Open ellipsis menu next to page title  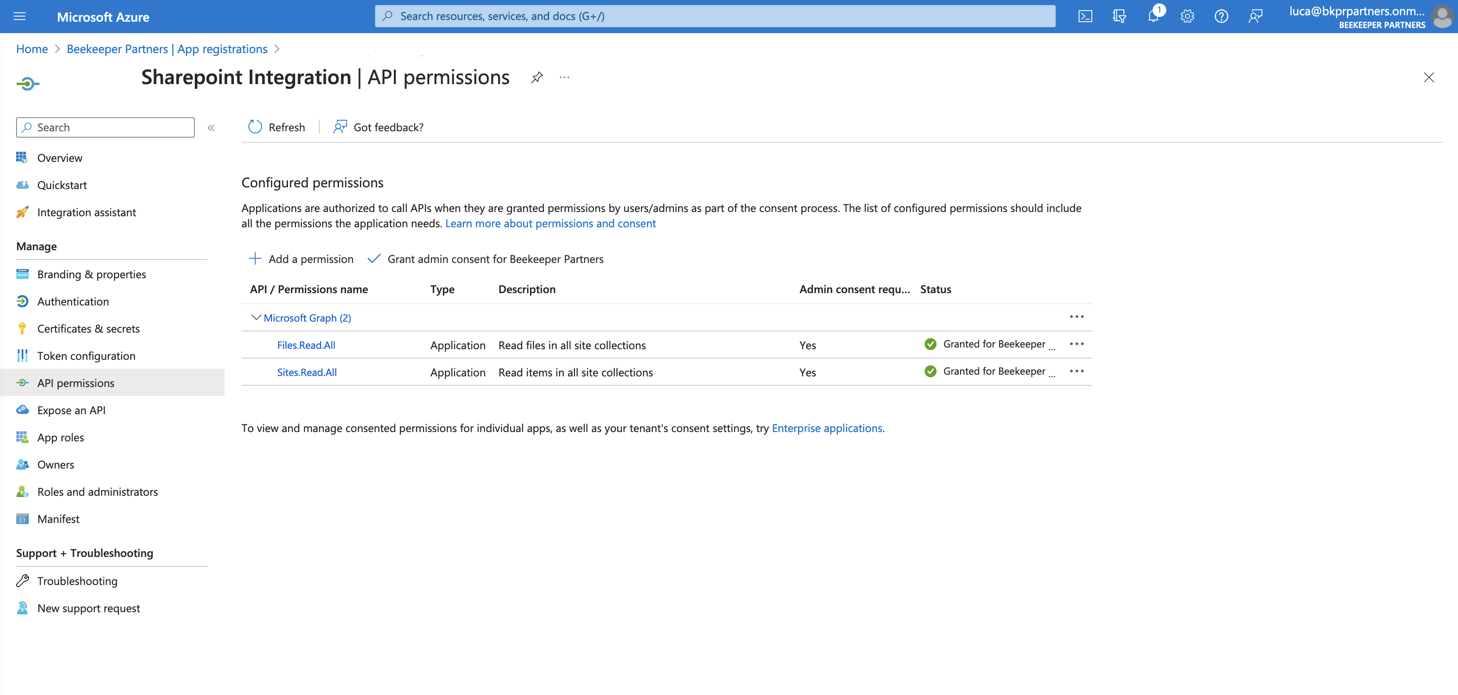coord(564,77)
